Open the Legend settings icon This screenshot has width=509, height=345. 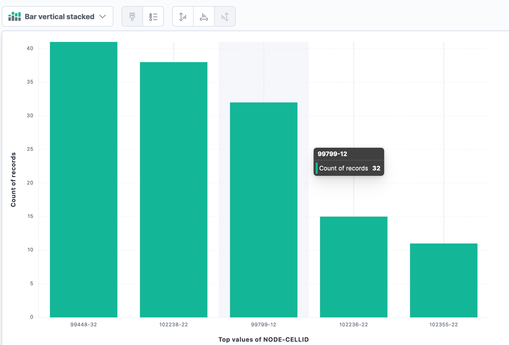153,17
